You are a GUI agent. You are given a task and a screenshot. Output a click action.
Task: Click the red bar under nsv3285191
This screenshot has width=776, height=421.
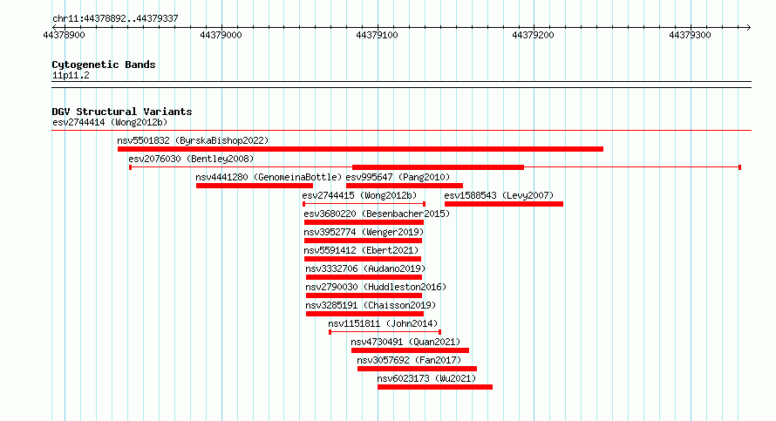tap(364, 314)
